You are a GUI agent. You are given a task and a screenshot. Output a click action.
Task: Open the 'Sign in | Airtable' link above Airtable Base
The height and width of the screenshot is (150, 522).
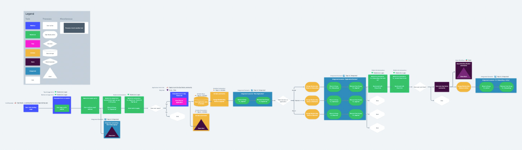[202, 95]
